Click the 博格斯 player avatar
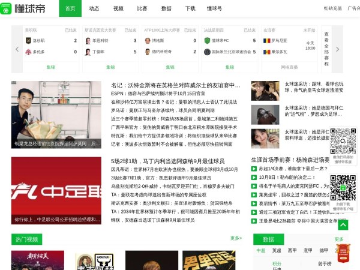This screenshot has width=360, height=270. click(148, 41)
